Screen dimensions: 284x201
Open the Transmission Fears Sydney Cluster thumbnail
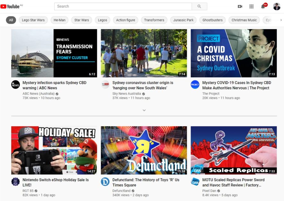pos(54,53)
